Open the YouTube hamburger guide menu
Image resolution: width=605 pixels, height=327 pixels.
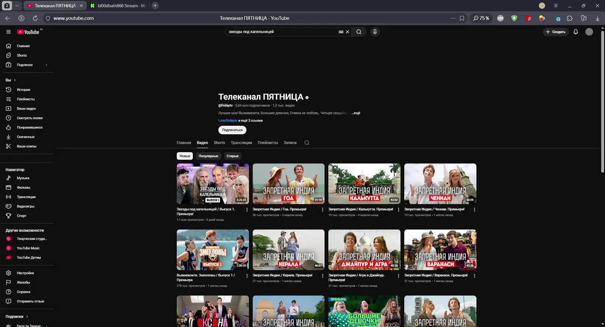8,32
